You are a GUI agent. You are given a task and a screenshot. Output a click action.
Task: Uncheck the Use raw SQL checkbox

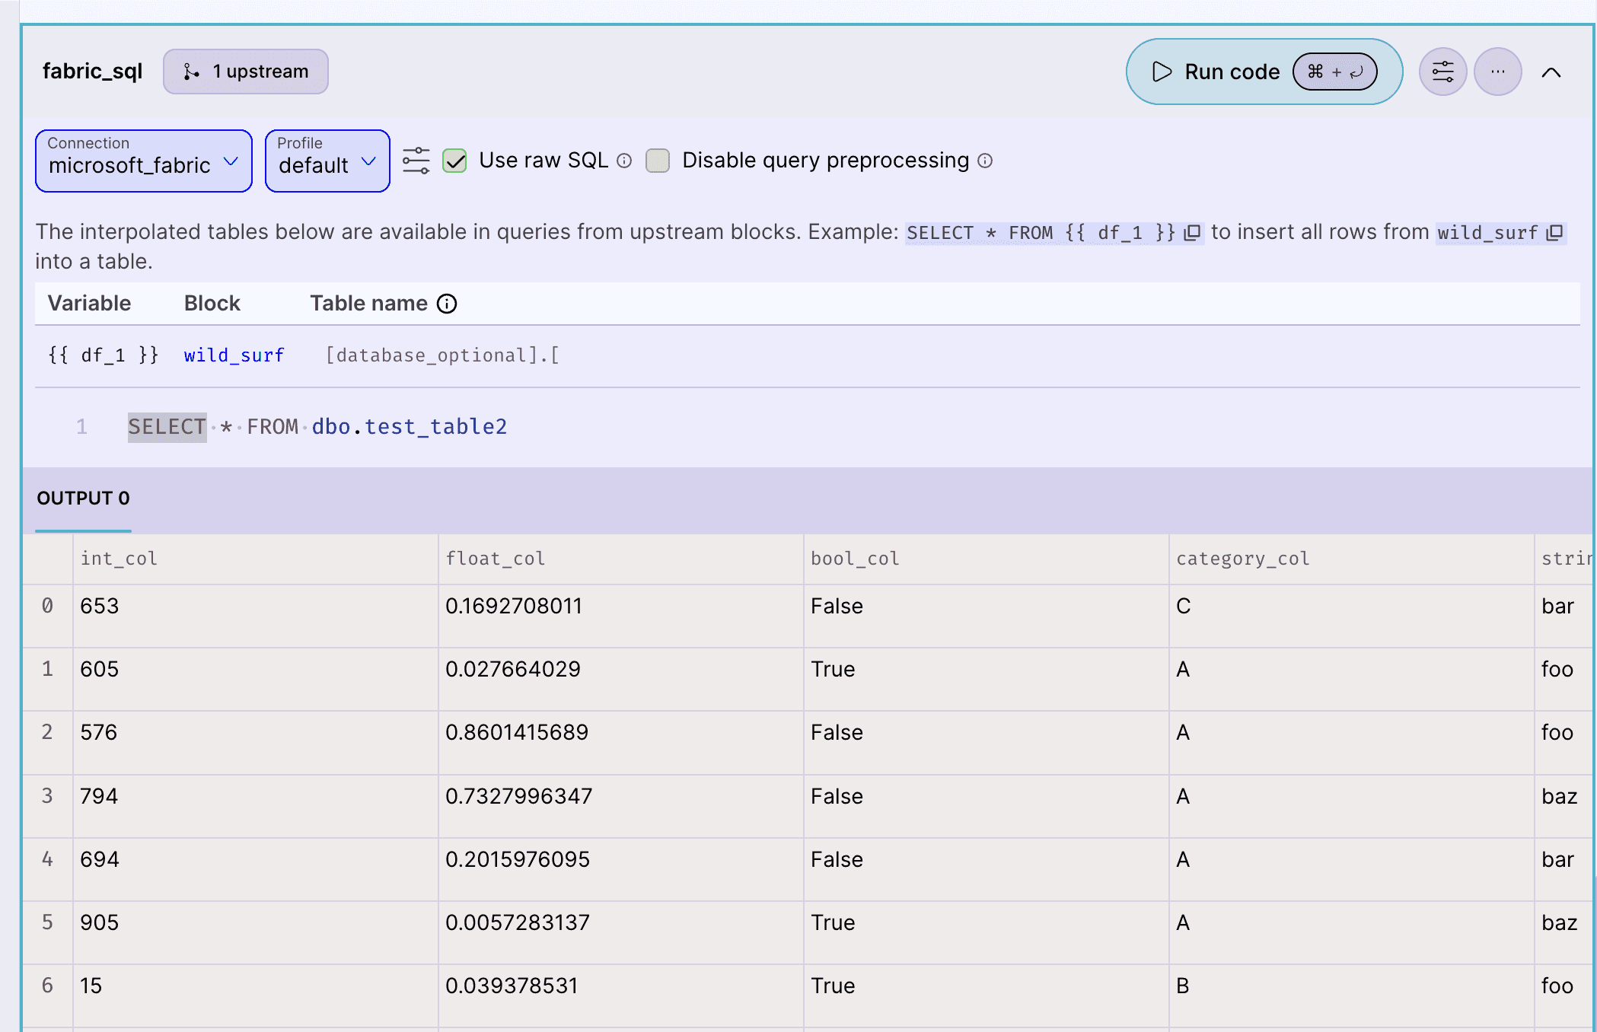tap(454, 161)
